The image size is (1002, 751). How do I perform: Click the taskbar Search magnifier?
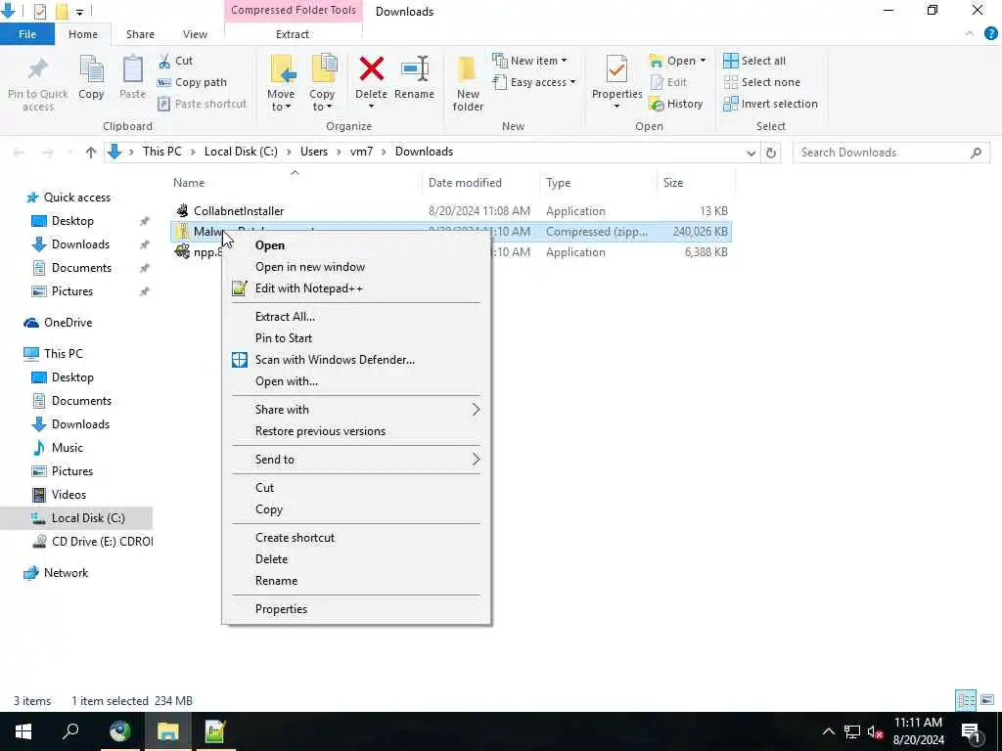tap(70, 731)
